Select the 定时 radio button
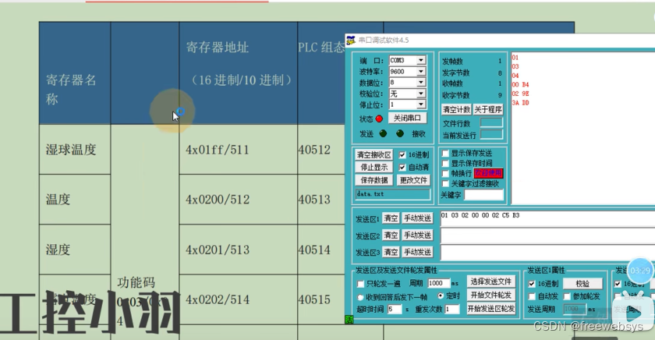This screenshot has width=655, height=340. 441,296
